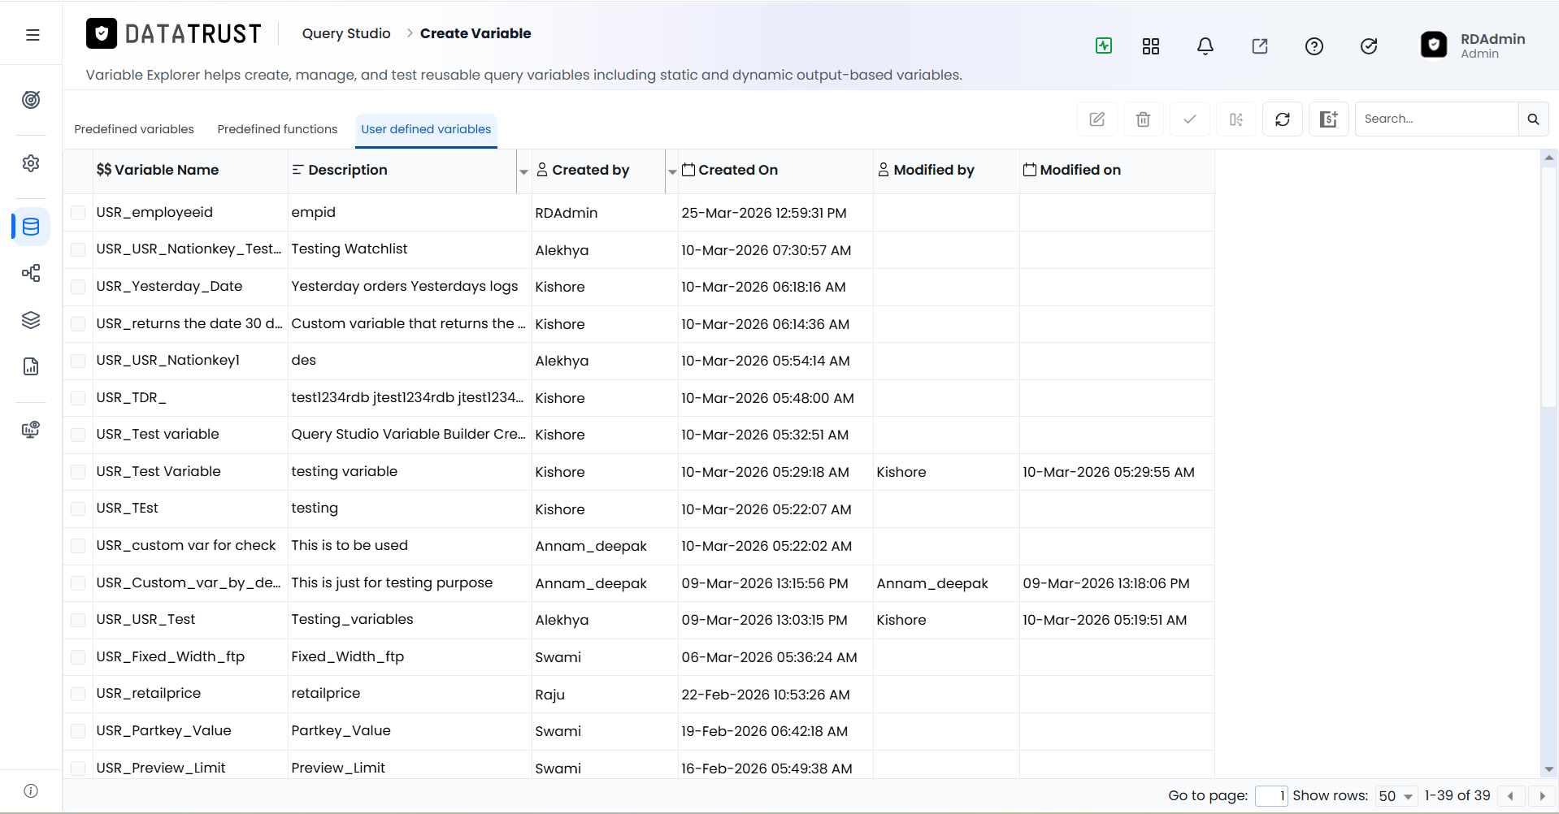Open the hamburger navigation menu

tap(33, 35)
